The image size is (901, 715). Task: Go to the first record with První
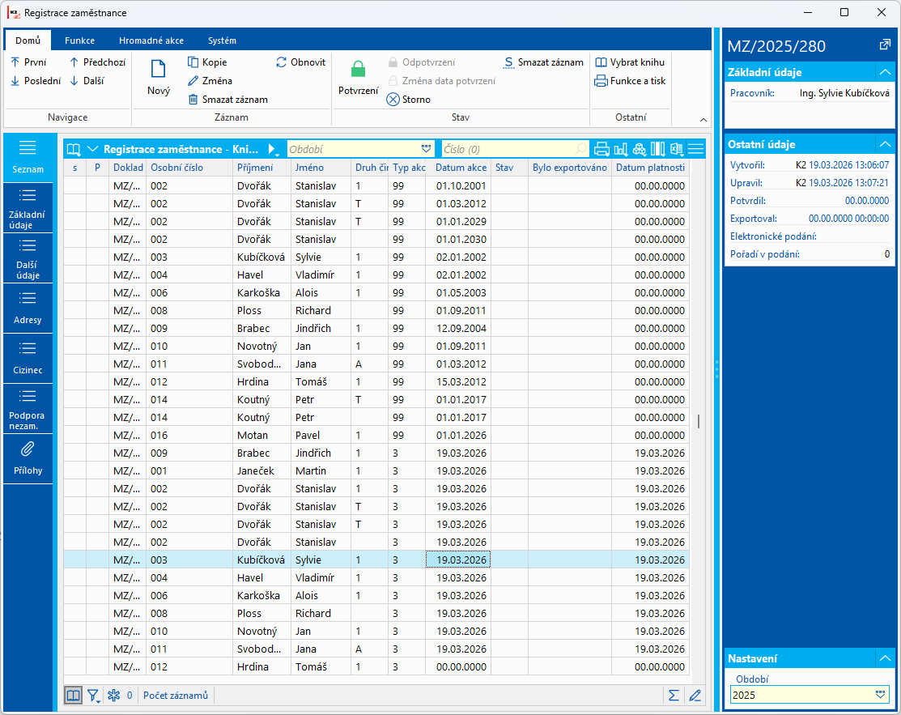28,62
